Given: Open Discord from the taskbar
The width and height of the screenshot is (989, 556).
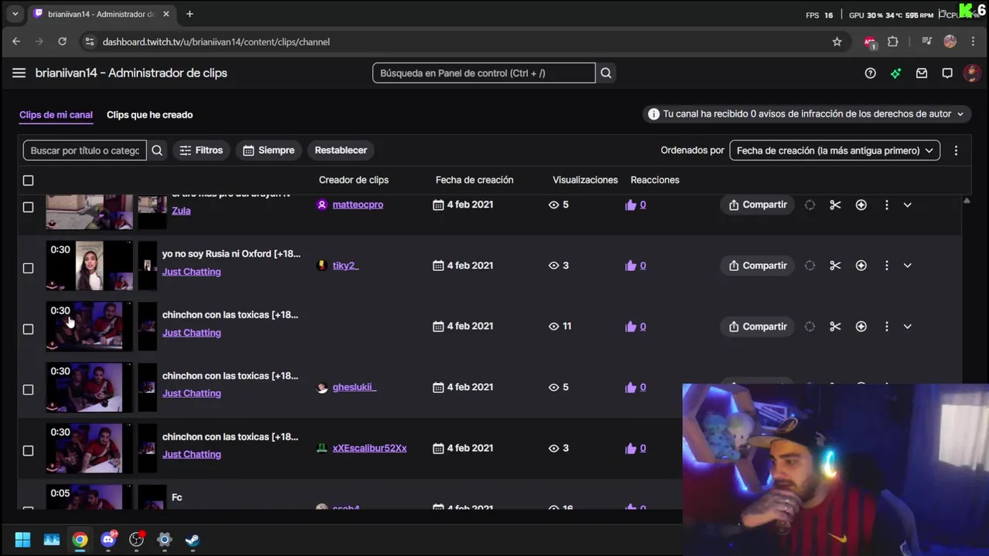Looking at the screenshot, I should [108, 540].
